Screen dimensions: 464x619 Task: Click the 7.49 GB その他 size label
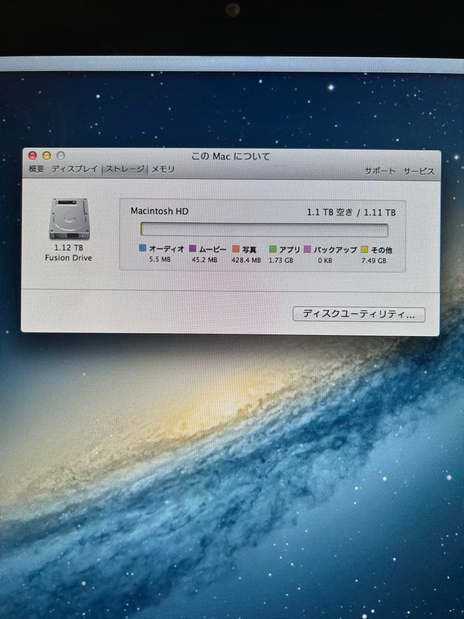tap(374, 261)
